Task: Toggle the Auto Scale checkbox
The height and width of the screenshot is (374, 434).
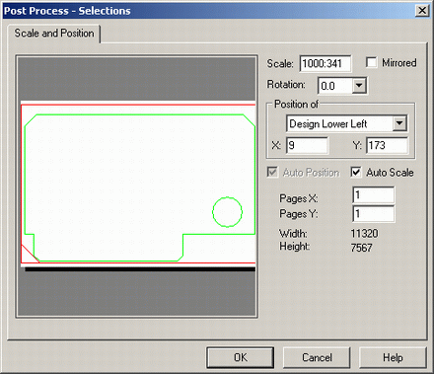Action: coord(356,172)
